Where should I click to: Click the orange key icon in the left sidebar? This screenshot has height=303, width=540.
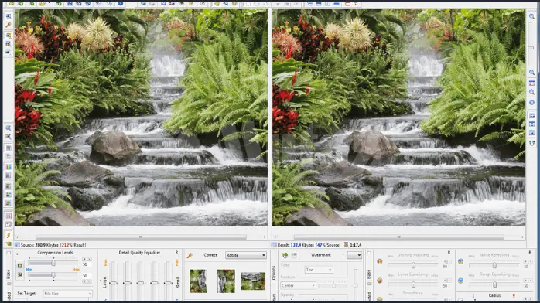point(9,25)
